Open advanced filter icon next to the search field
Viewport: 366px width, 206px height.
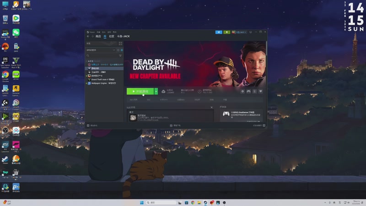coord(120,55)
